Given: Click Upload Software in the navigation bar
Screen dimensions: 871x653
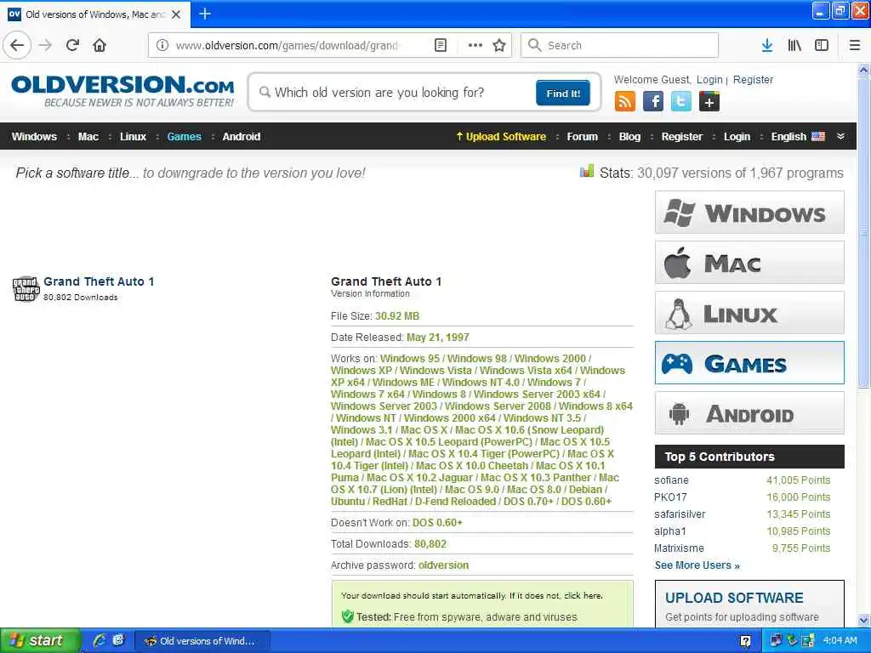Looking at the screenshot, I should pyautogui.click(x=500, y=137).
